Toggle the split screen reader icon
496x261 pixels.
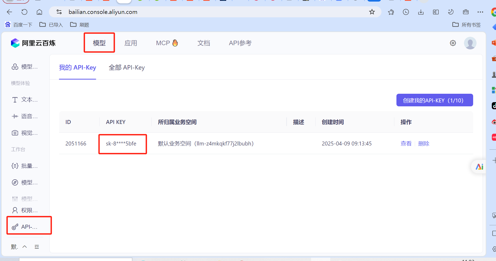point(436,12)
